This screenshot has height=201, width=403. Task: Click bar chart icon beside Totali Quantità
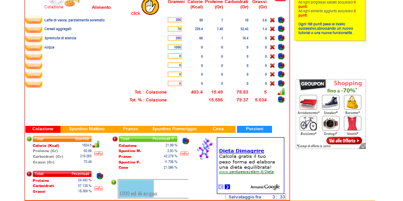point(96,144)
